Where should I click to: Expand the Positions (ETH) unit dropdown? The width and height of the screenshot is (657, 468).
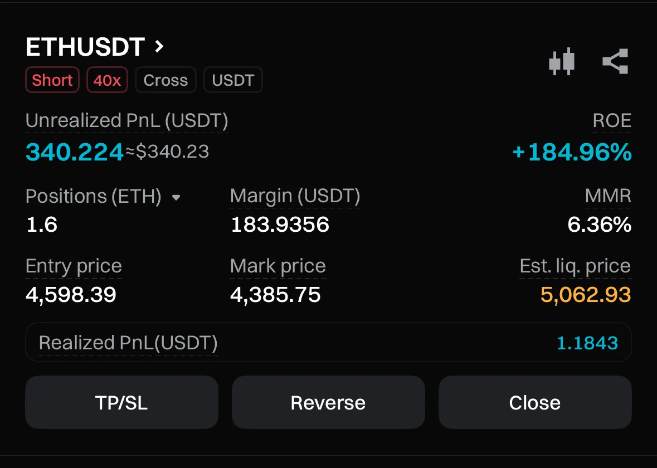point(176,197)
